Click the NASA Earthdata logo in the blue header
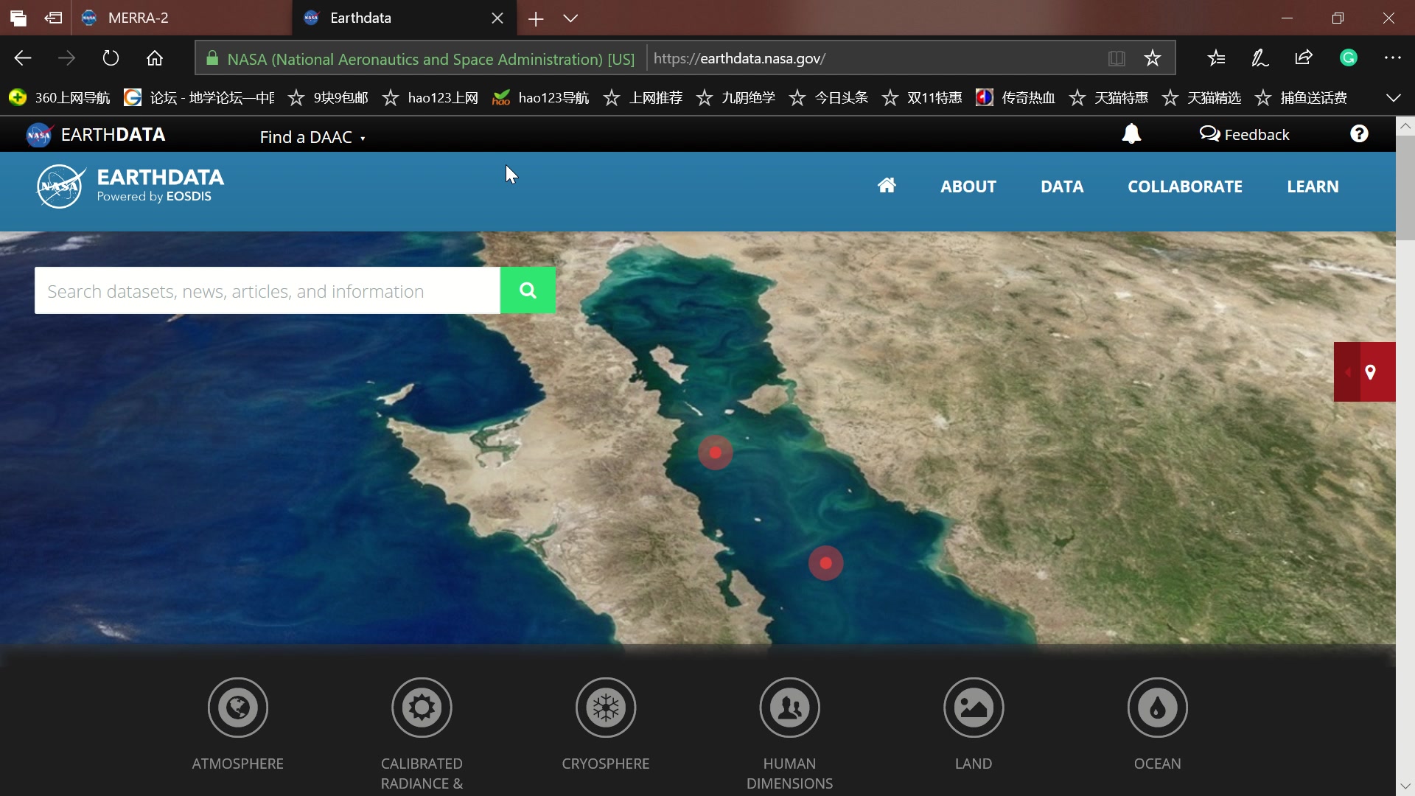The image size is (1415, 796). 130,186
